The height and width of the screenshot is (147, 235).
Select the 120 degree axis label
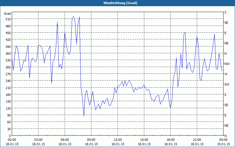click(x=9, y=108)
